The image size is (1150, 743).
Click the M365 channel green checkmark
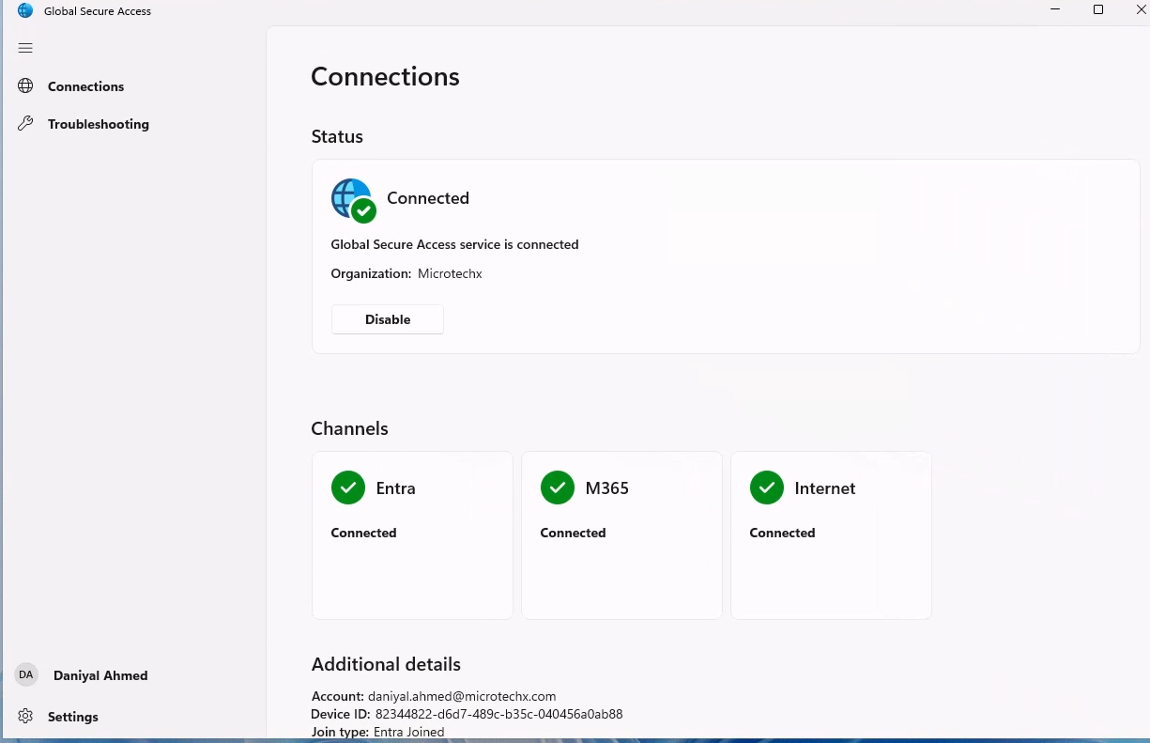[557, 488]
